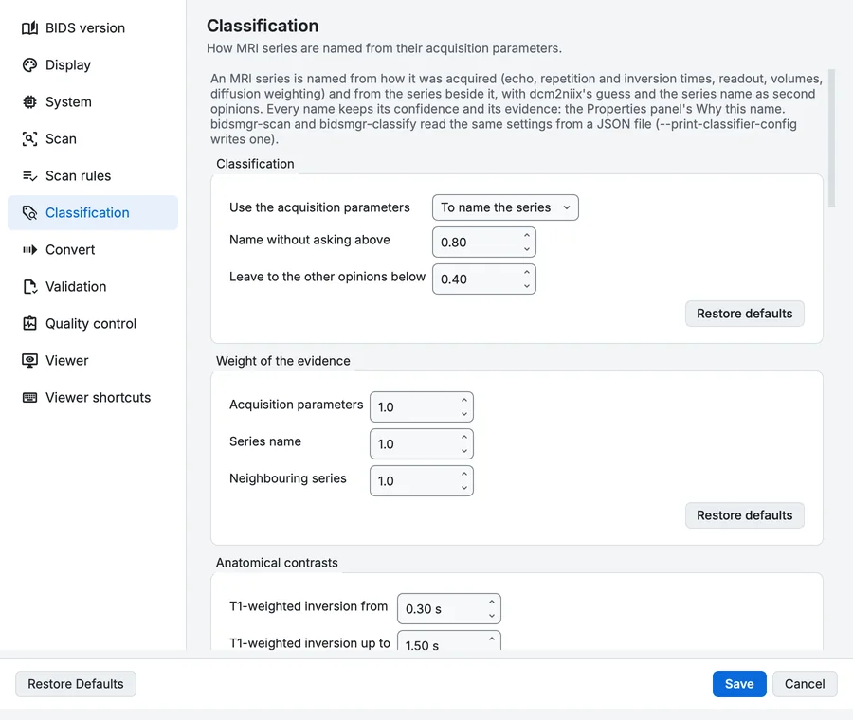Click the Validation document icon
The width and height of the screenshot is (853, 720).
tap(30, 287)
